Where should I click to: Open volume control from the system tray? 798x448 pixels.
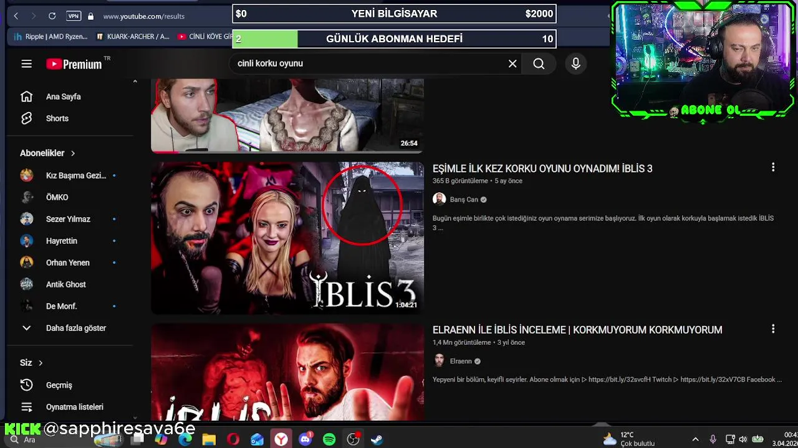[x=743, y=439]
